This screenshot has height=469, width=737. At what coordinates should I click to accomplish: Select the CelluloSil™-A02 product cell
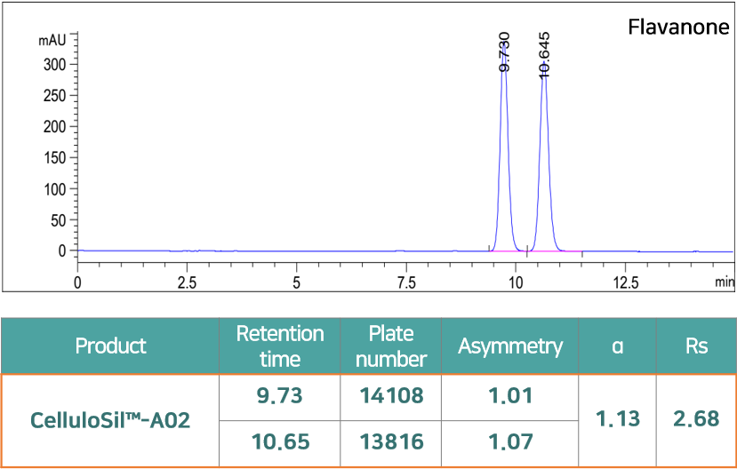click(x=110, y=420)
